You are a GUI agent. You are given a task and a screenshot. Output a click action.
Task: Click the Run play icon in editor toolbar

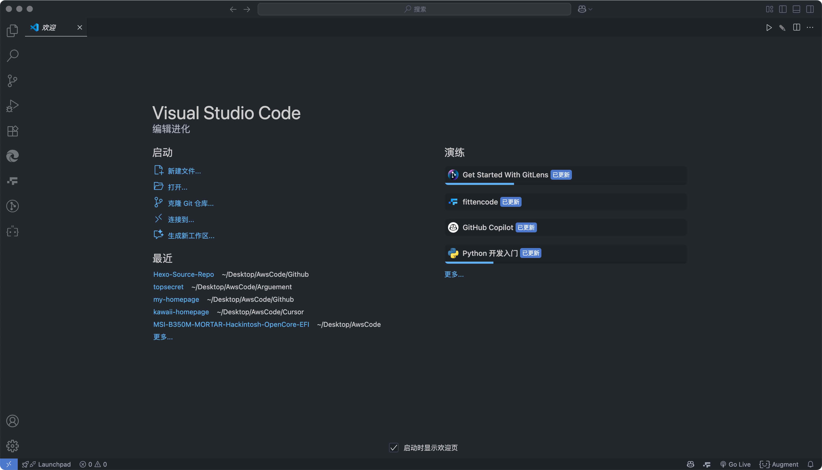[x=769, y=28]
